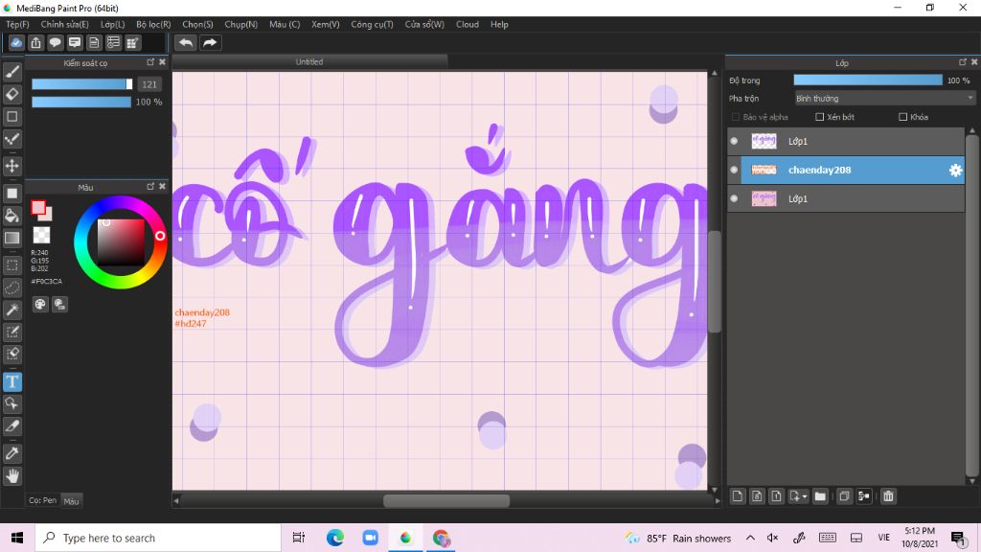
Task: Select the Select Eraser tool
Action: (x=11, y=354)
